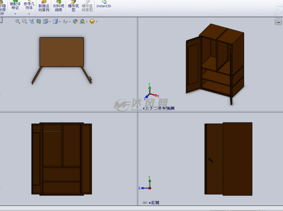Select the zoom to fit magnifier icon
283x211 pixels.
[x=17, y=21]
